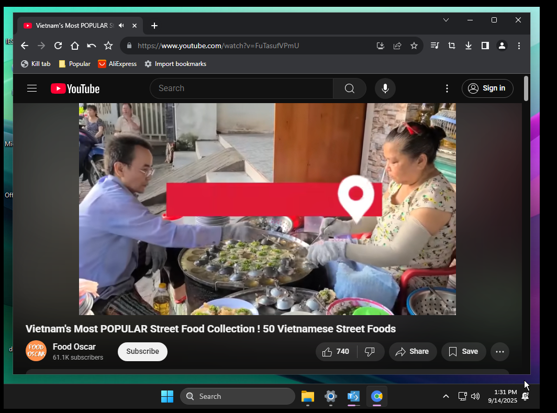Click the Sign in button
This screenshot has height=413, width=557.
pyautogui.click(x=487, y=88)
